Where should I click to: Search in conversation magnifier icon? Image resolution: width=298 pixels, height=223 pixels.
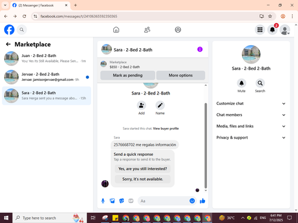[x=260, y=83]
